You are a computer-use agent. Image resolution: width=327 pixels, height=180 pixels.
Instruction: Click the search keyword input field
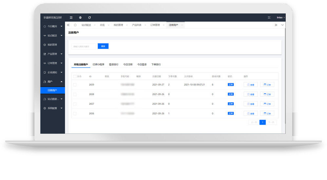pyautogui.click(x=84, y=46)
